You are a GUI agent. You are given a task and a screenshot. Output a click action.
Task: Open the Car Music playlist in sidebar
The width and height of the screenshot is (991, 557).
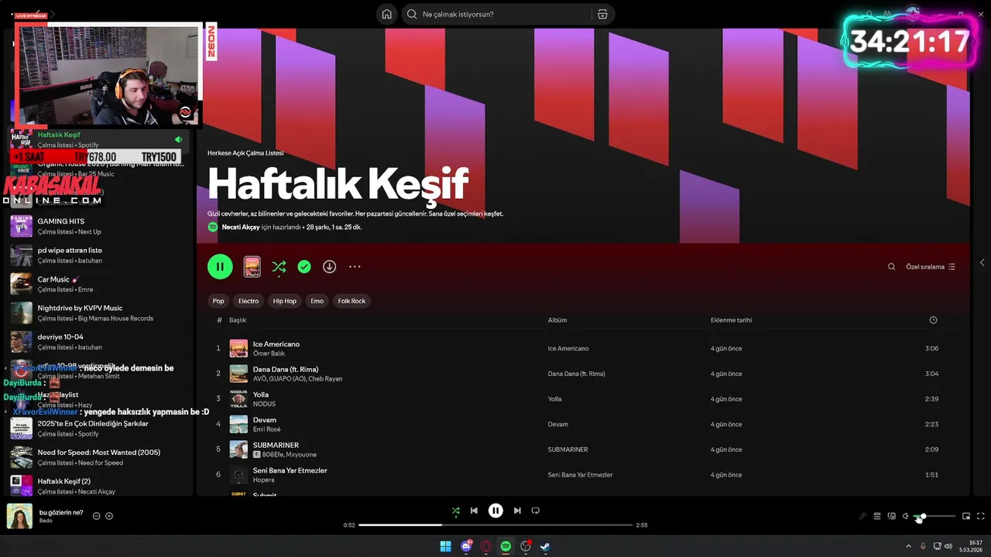[x=99, y=284]
